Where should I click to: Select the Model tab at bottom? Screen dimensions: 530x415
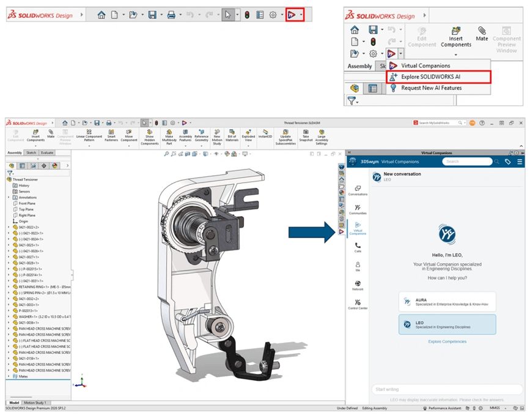coord(14,403)
